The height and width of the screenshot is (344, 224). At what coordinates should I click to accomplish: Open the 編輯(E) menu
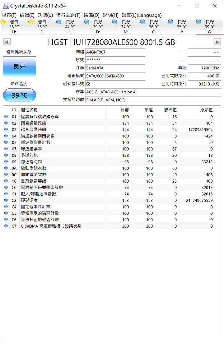(27, 15)
